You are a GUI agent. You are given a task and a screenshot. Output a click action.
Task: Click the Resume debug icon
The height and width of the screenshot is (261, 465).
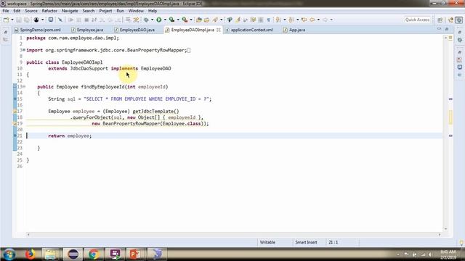[70, 20]
